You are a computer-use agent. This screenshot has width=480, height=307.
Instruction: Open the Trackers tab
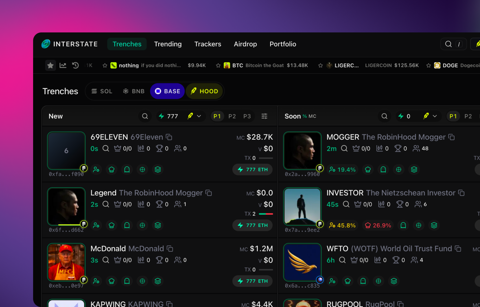(x=208, y=44)
